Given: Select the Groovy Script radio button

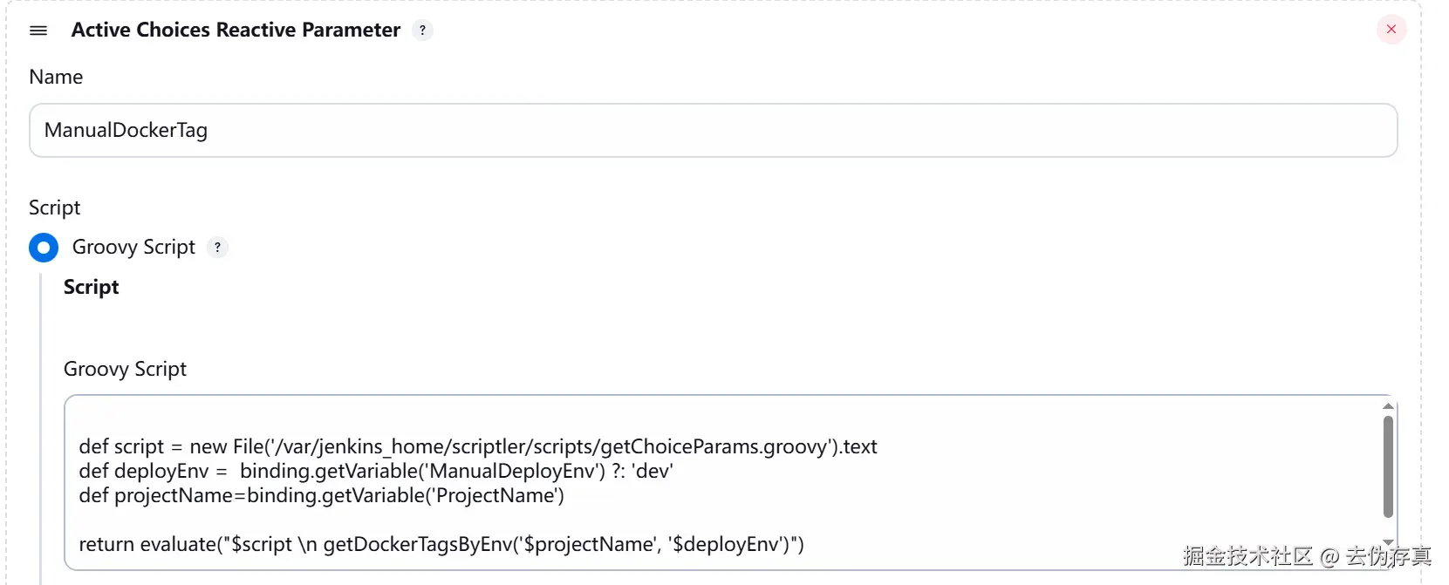Looking at the screenshot, I should 44,248.
